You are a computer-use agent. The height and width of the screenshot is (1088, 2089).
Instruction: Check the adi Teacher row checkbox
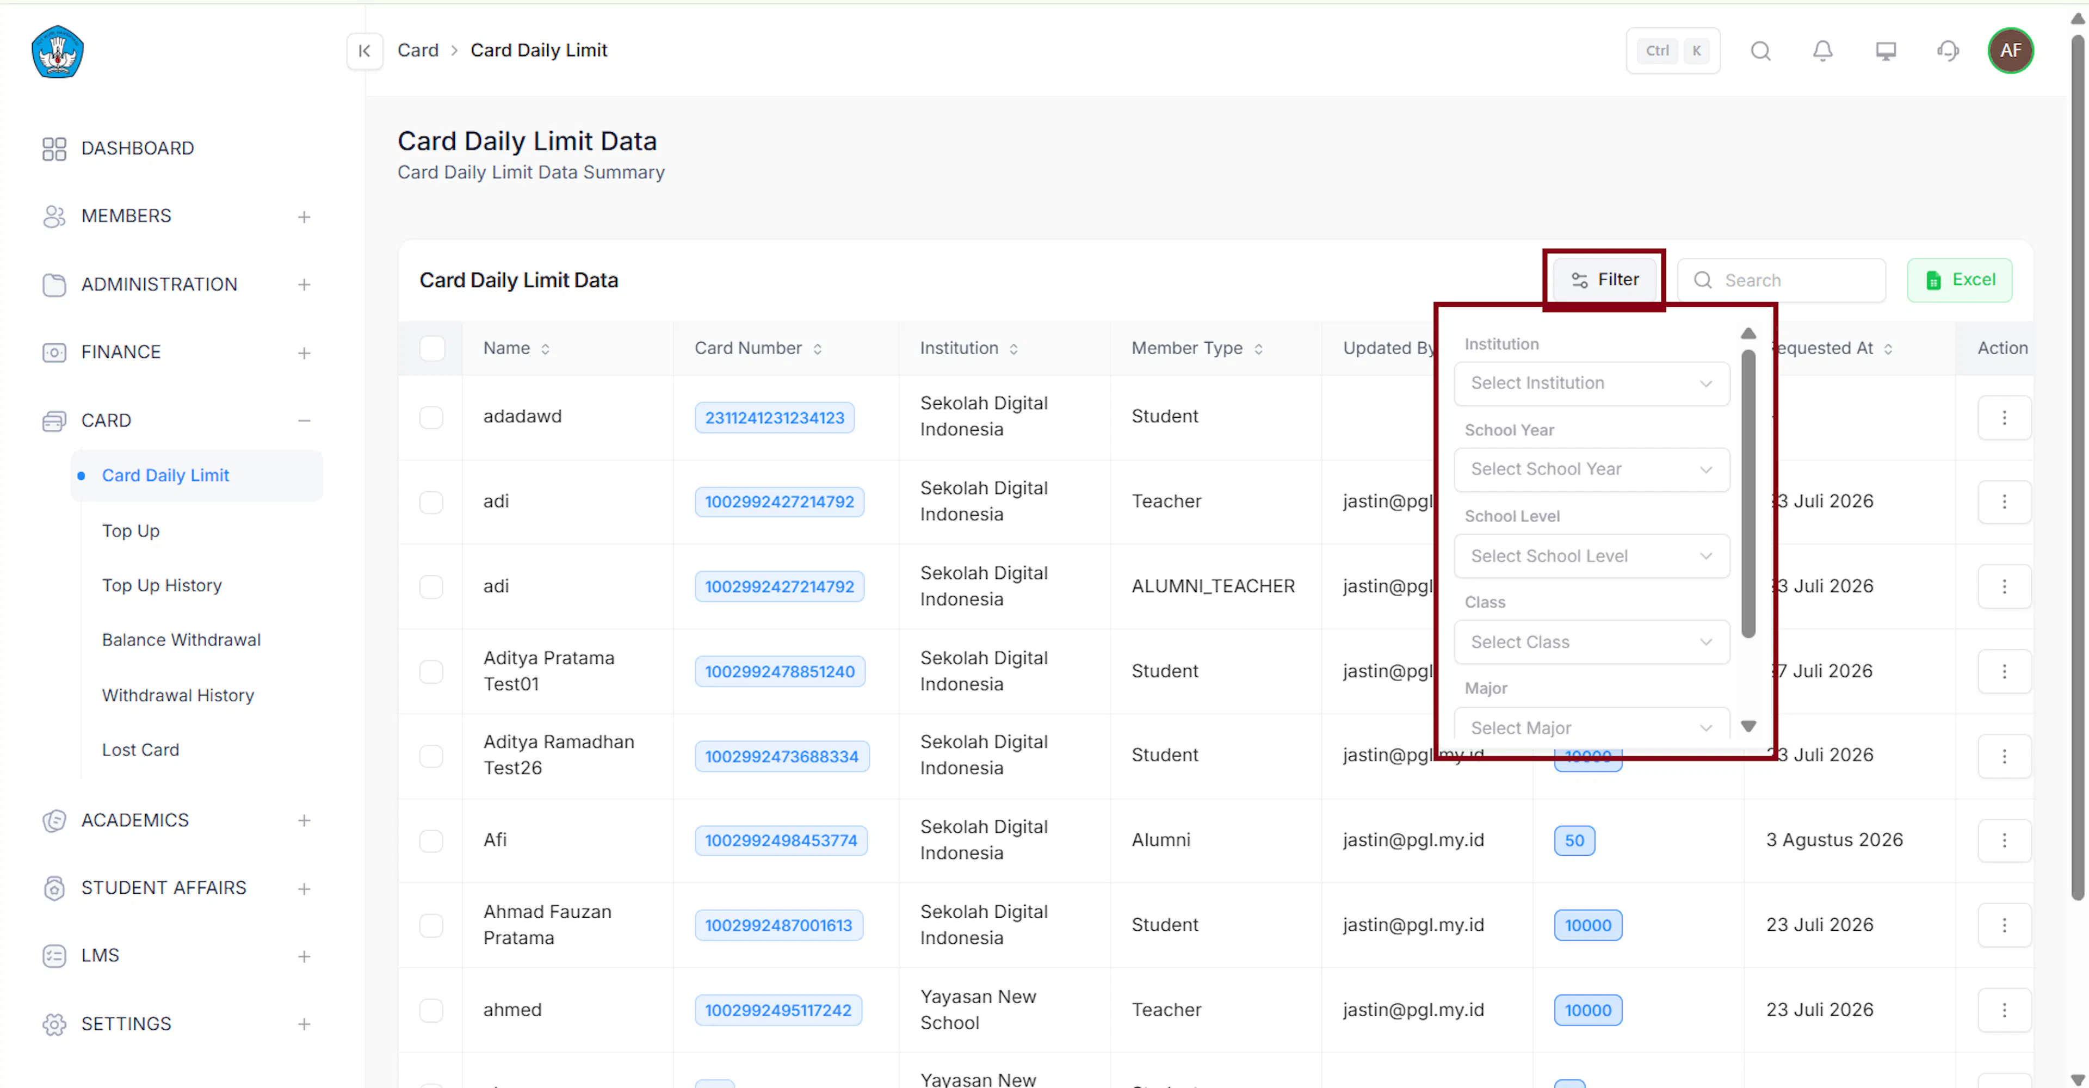tap(431, 502)
